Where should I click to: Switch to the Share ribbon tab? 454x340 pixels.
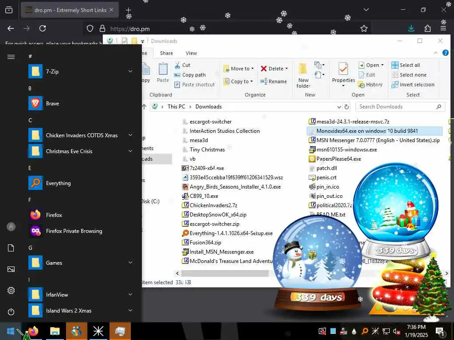pyautogui.click(x=167, y=53)
